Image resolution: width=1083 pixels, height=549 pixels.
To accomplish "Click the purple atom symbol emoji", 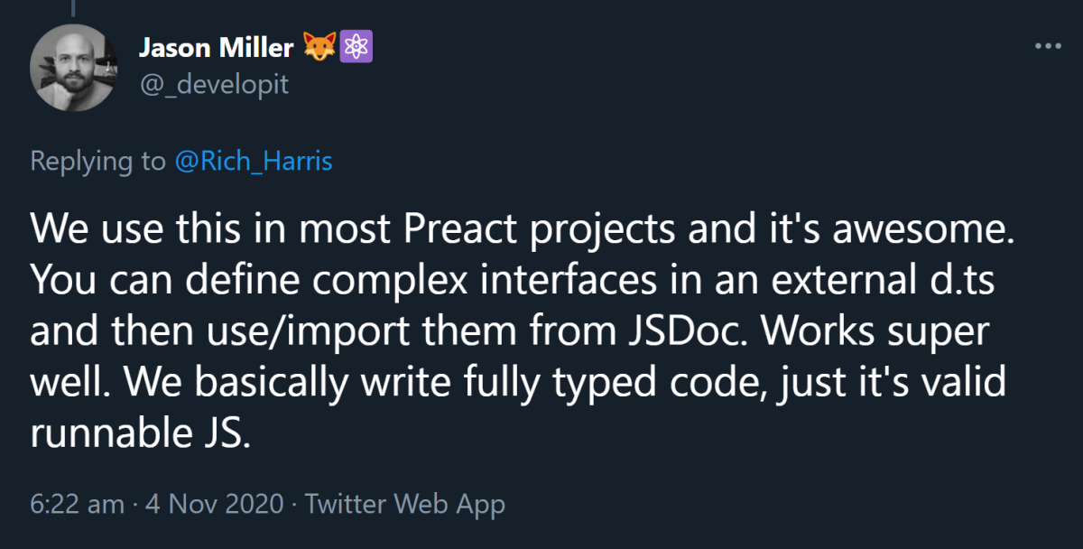I will point(356,47).
